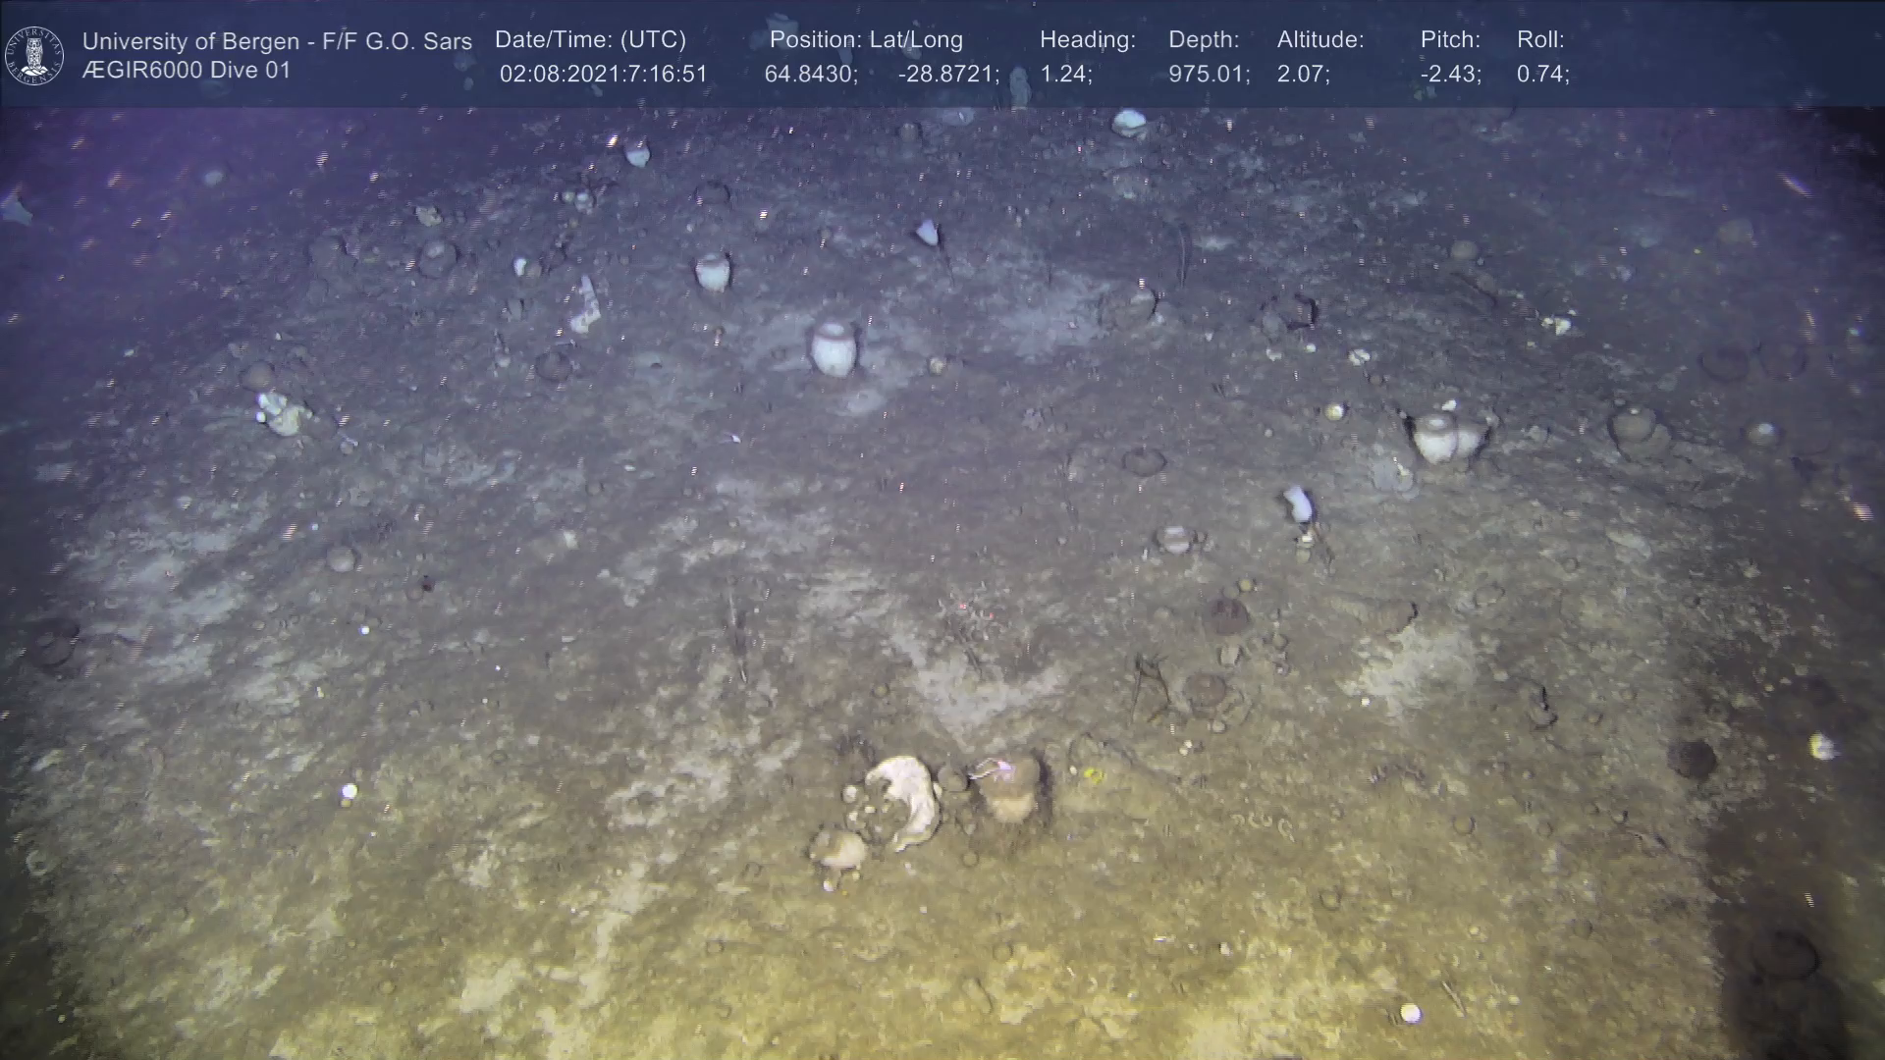Click the Date/Time (UTC) header label
The image size is (1885, 1060).
(x=590, y=40)
